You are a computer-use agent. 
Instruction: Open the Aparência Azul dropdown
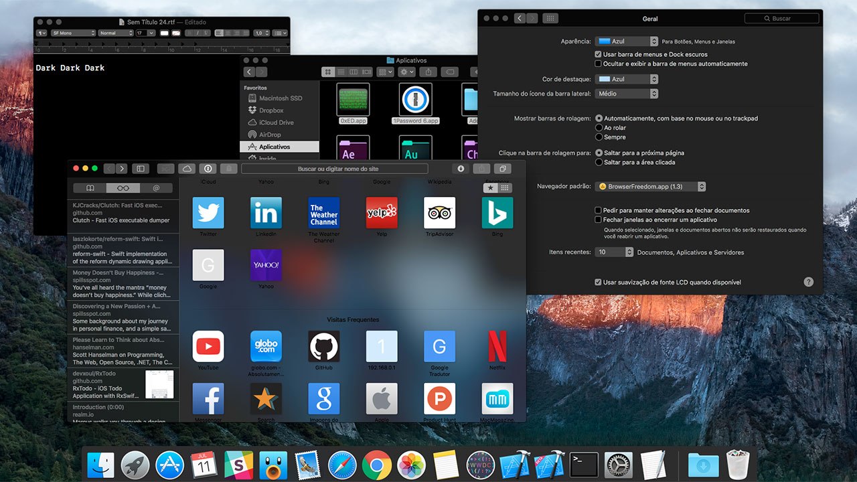[x=627, y=42]
